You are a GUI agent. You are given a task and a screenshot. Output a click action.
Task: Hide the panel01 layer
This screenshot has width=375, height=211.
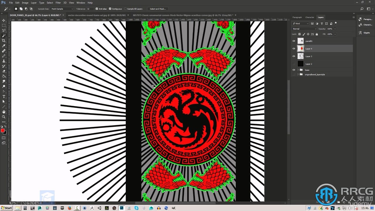tap(294, 41)
